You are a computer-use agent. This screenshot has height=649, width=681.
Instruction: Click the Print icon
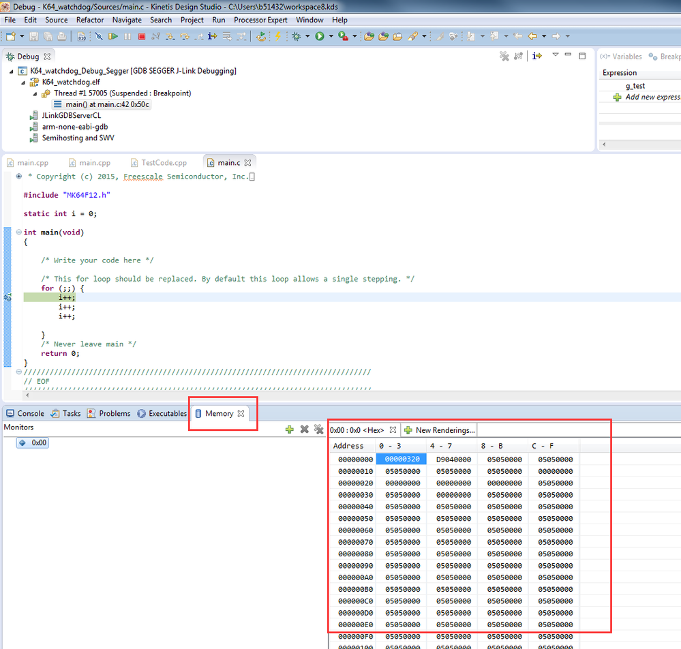(x=61, y=37)
